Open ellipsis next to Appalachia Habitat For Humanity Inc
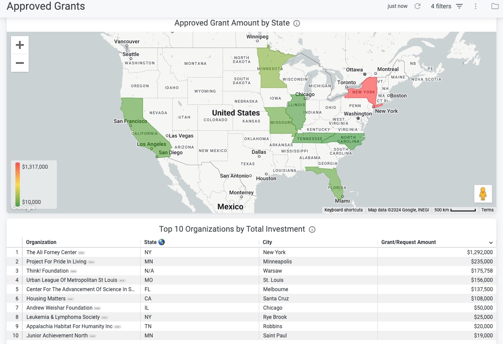Image resolution: width=503 pixels, height=344 pixels. (117, 327)
